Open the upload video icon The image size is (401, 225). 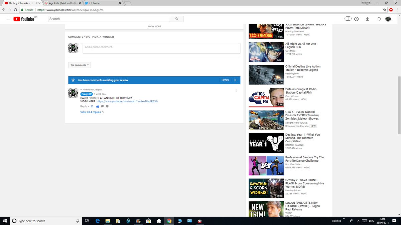pyautogui.click(x=367, y=19)
